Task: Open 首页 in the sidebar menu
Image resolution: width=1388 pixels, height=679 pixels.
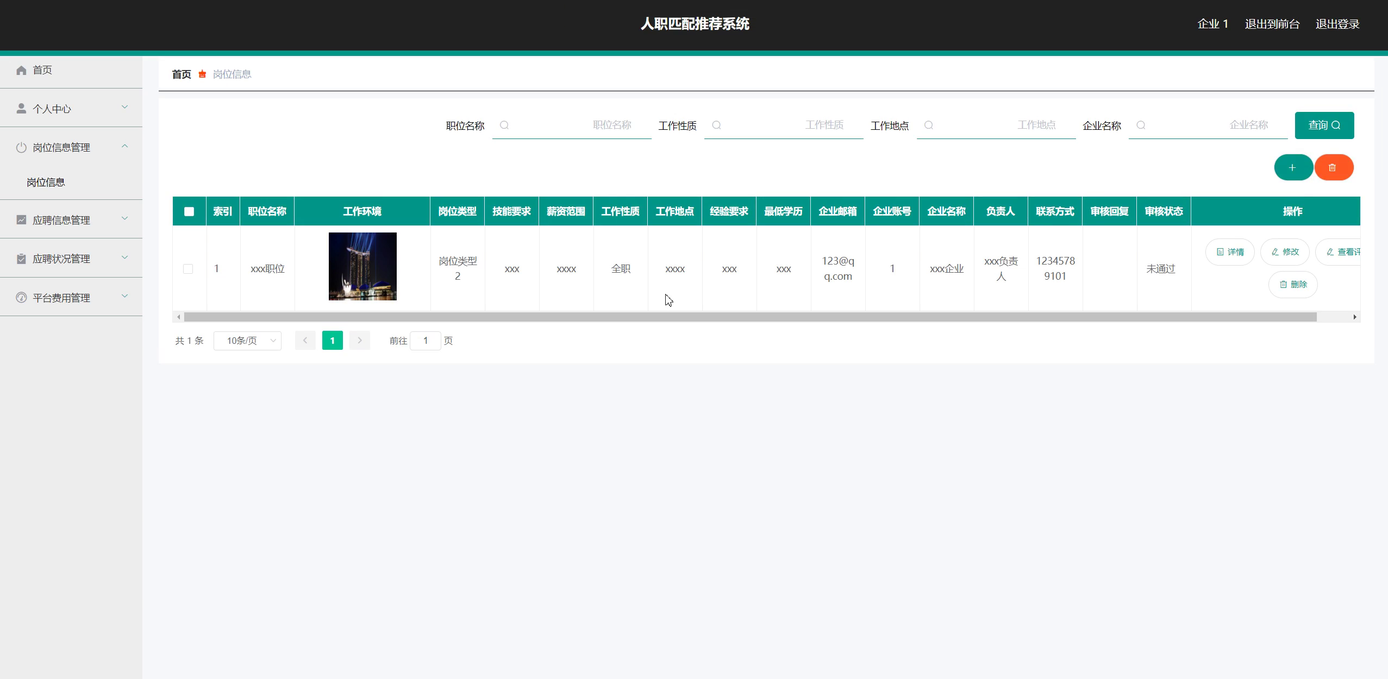Action: click(x=71, y=70)
